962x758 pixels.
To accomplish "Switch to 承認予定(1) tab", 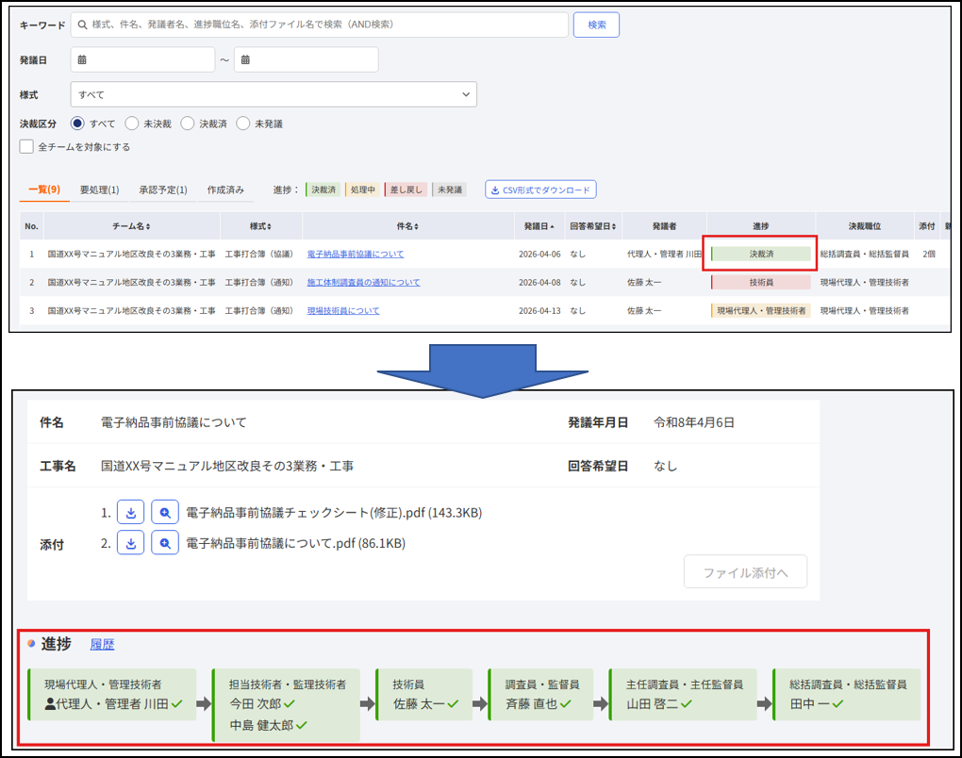I will [163, 189].
